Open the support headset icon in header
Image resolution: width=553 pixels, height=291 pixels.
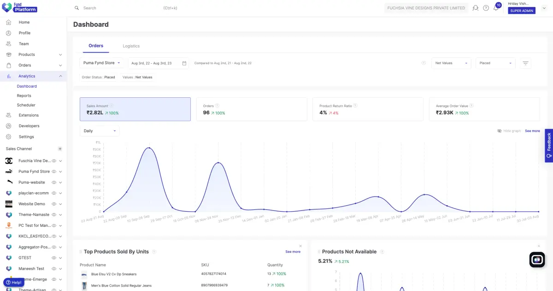(x=476, y=8)
